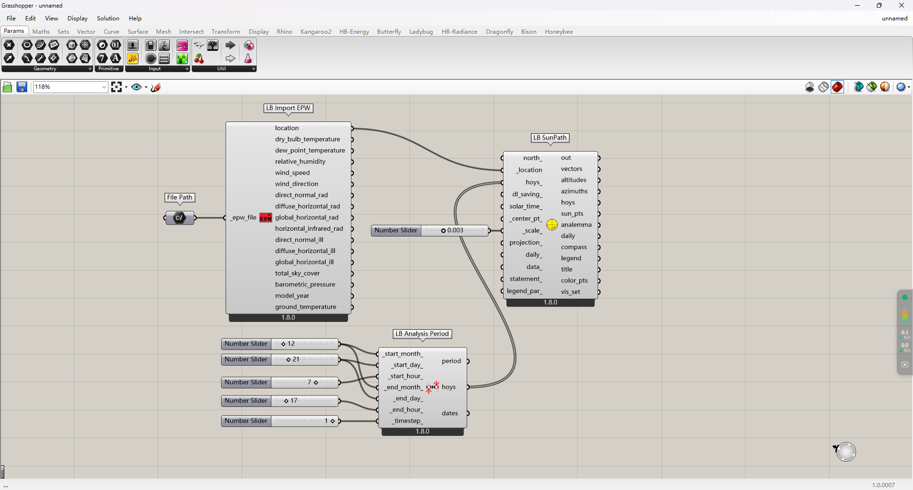913x490 pixels.
Task: Select the Number primitive icon labeled 0.1
Action: (116, 45)
